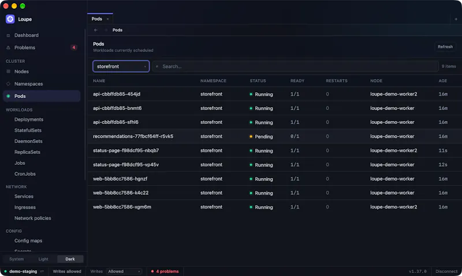The width and height of the screenshot is (462, 276).
Task: Click the 0/1 ready value
Action: pyautogui.click(x=295, y=137)
